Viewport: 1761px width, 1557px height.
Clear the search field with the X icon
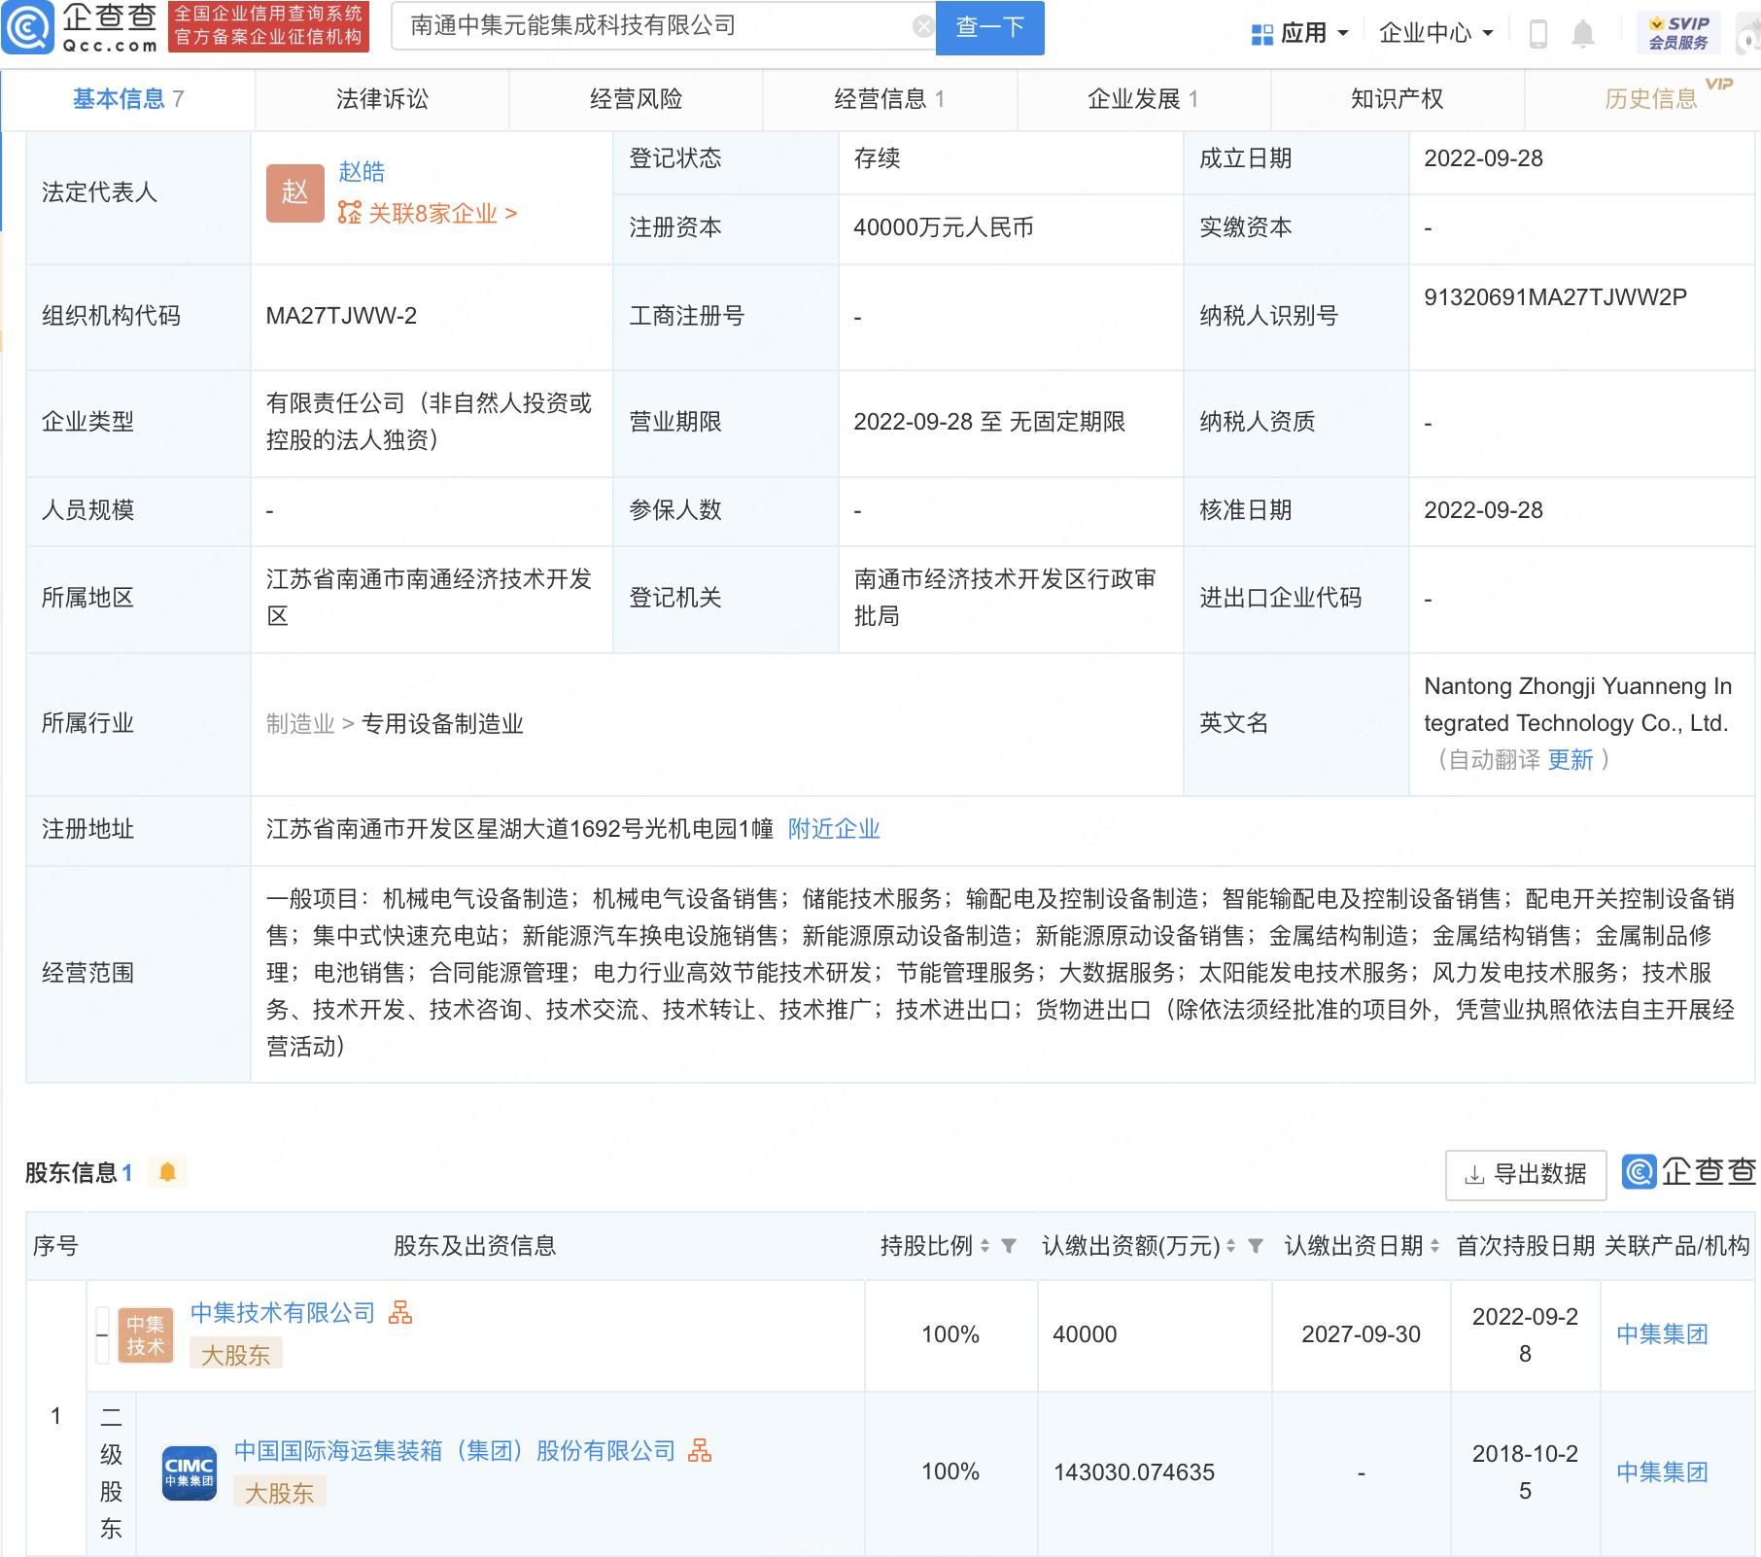pos(923,27)
